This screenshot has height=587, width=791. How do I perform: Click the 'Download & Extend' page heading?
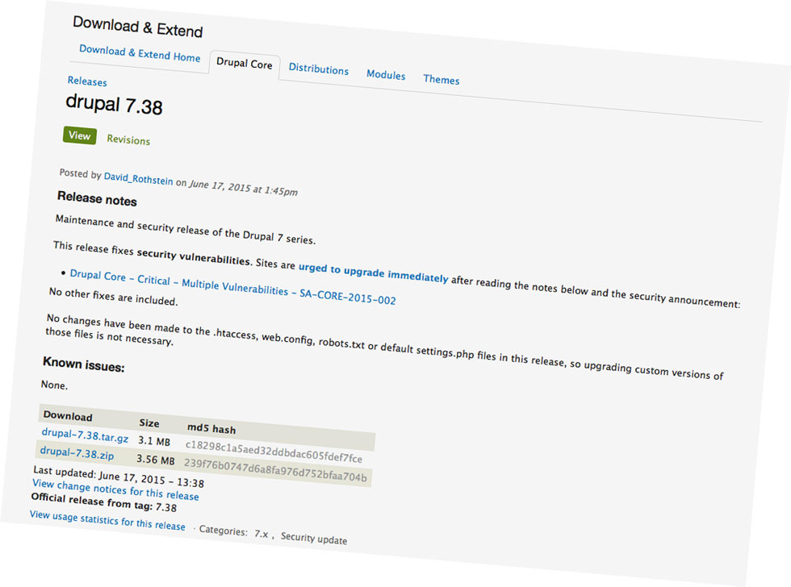(138, 26)
